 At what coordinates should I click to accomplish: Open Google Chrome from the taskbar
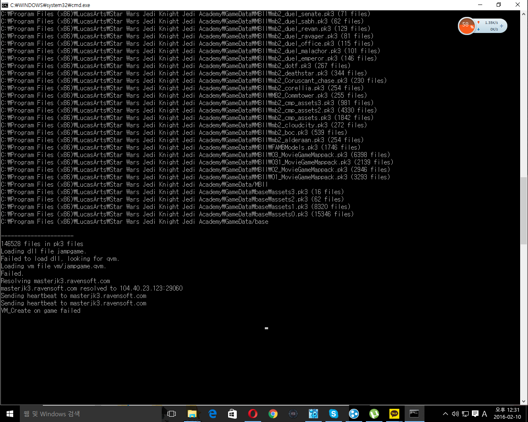[273, 414]
